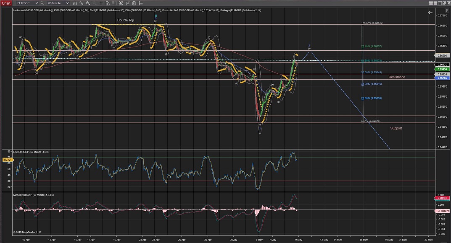451x243 pixels.
Task: Click the blue 0.85765 price marker
Action: pos(442,78)
